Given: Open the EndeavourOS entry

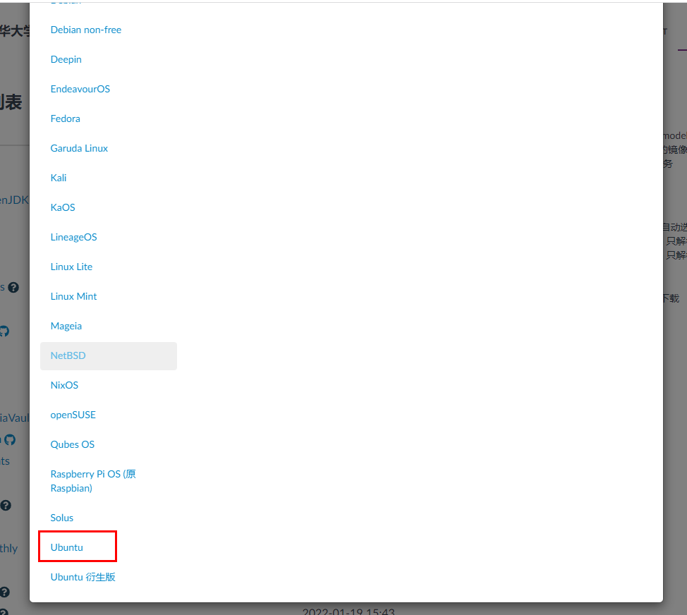Looking at the screenshot, I should [x=80, y=89].
